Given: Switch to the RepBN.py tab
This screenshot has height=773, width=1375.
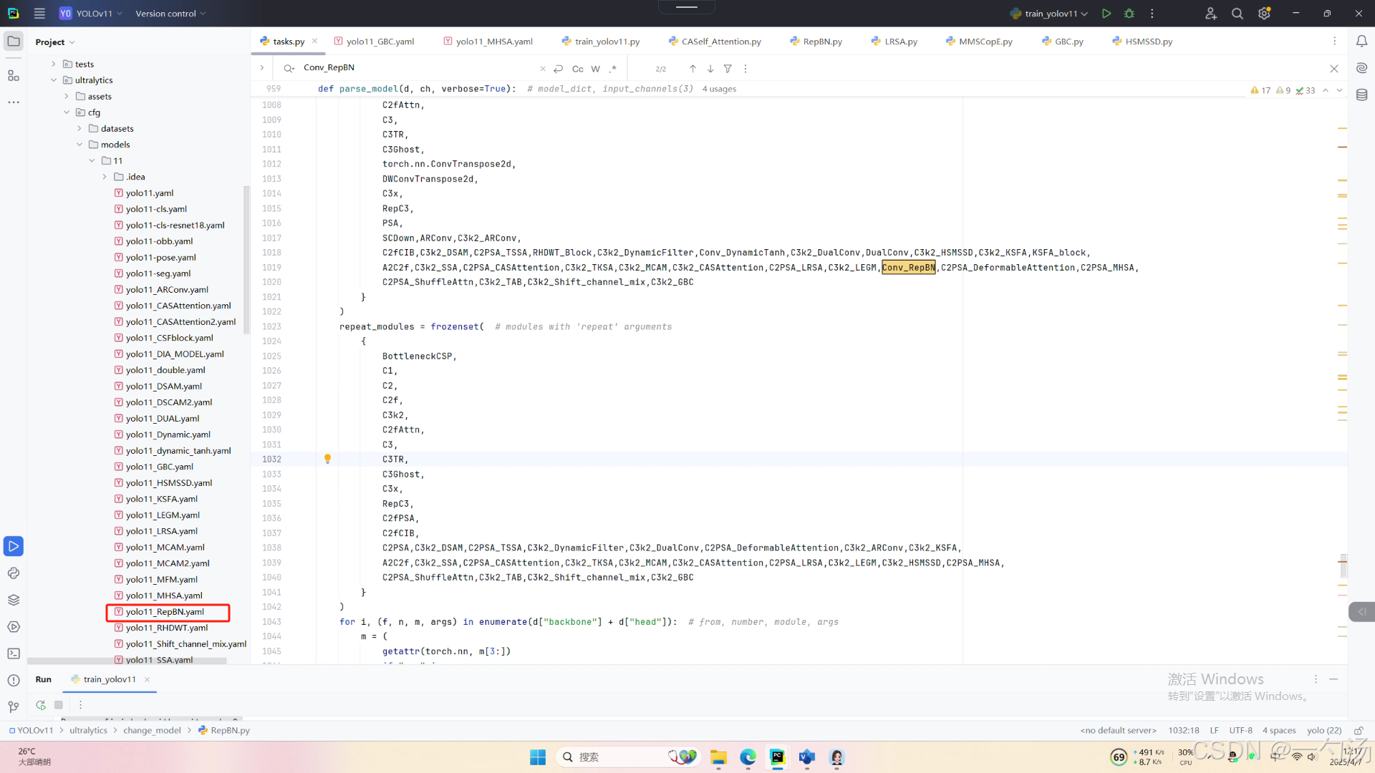Looking at the screenshot, I should [821, 42].
